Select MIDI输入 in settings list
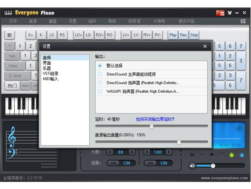251x189 pixels. 51,78
